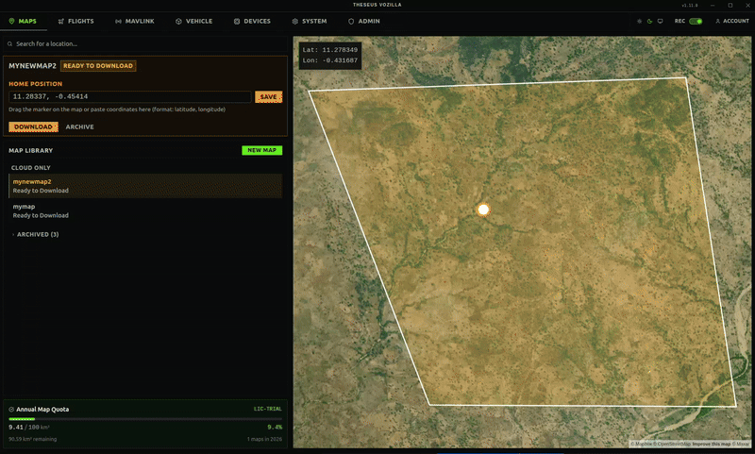
Task: Open the Account user menu
Action: click(731, 21)
